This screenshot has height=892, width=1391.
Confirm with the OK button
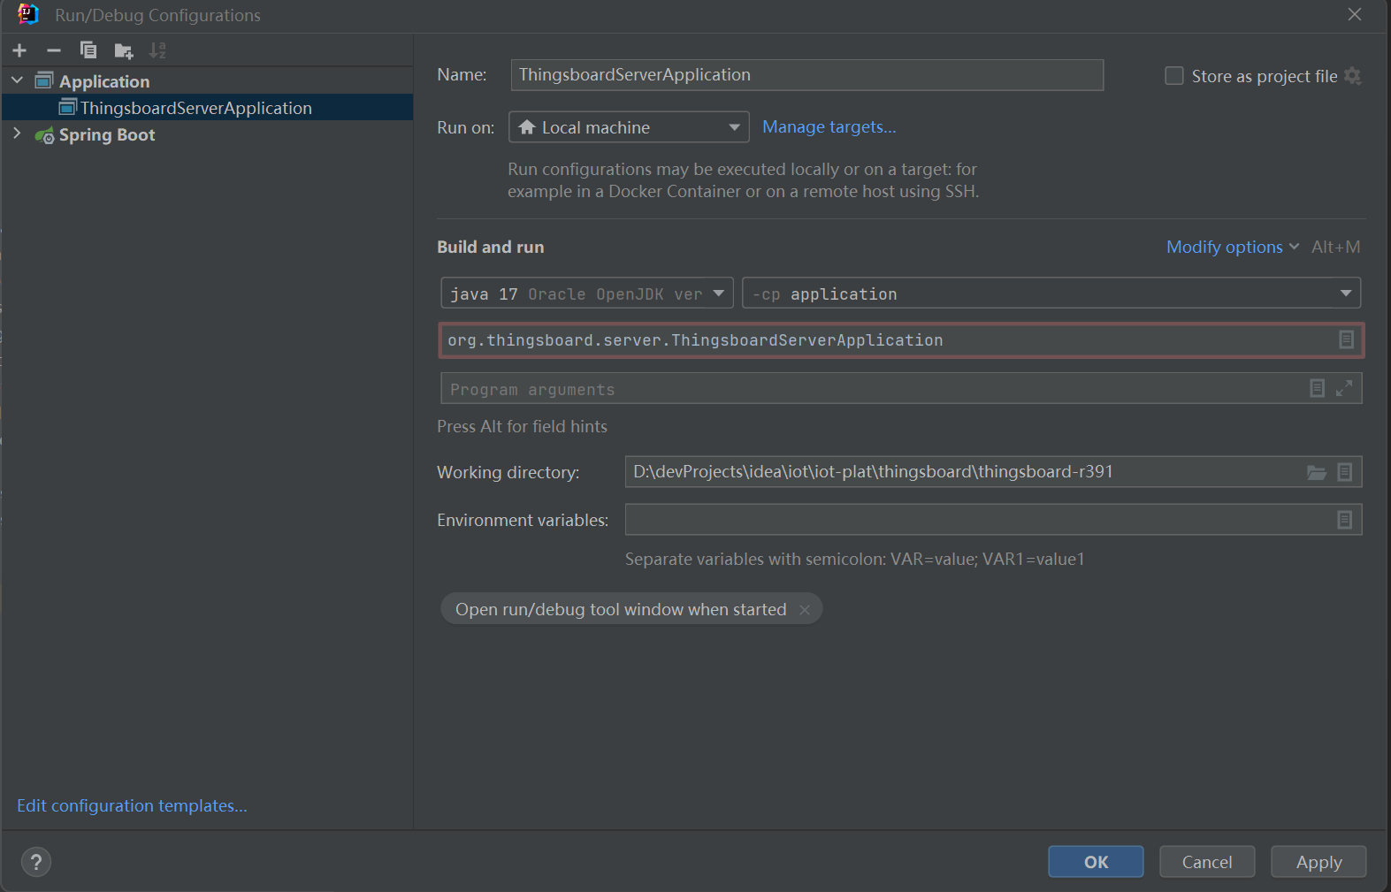(1096, 862)
